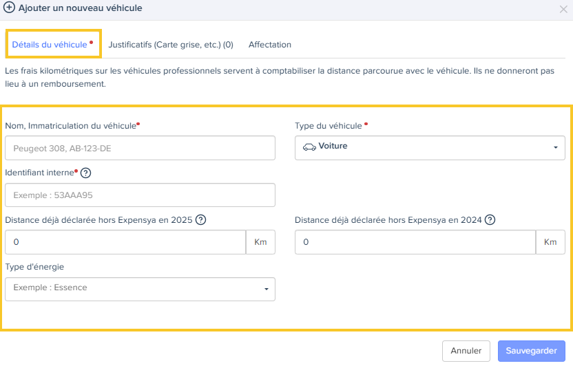The height and width of the screenshot is (370, 573).
Task: Click the Identifiant interne input field
Action: click(140, 195)
